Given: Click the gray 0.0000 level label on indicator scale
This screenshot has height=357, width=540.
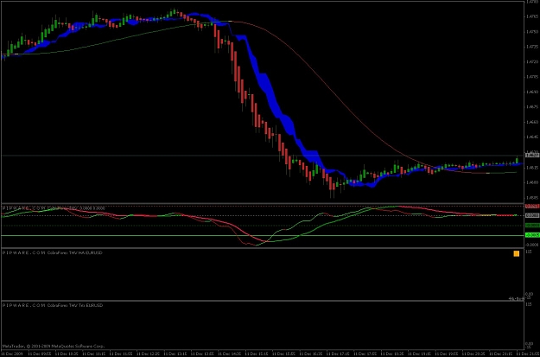Looking at the screenshot, I should point(532,215).
